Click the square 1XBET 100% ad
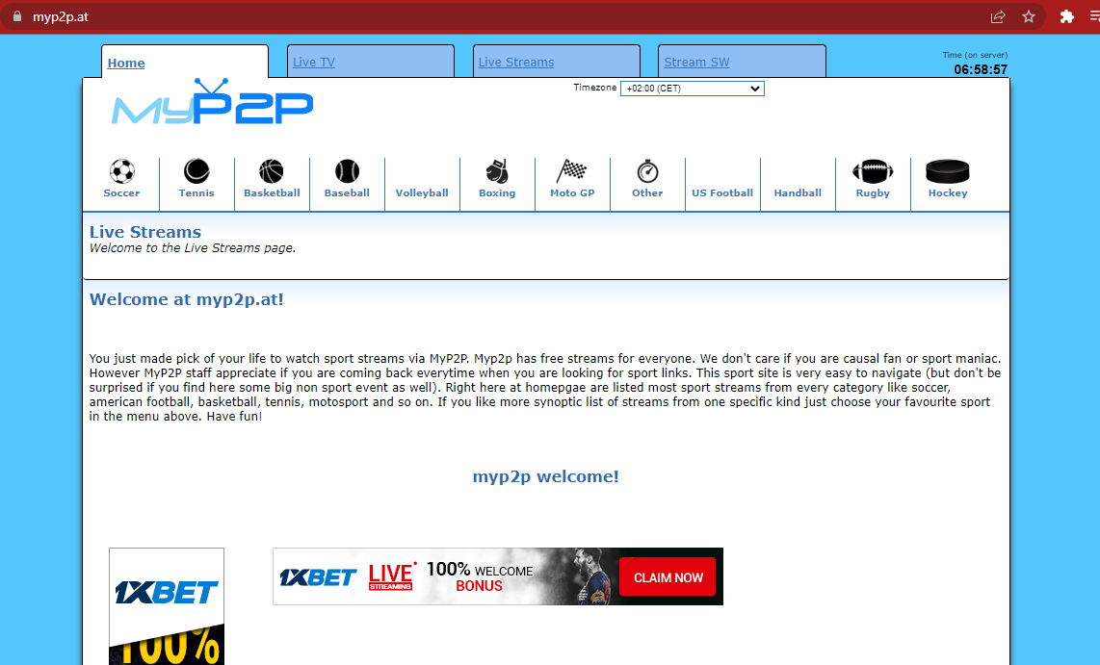 [167, 606]
